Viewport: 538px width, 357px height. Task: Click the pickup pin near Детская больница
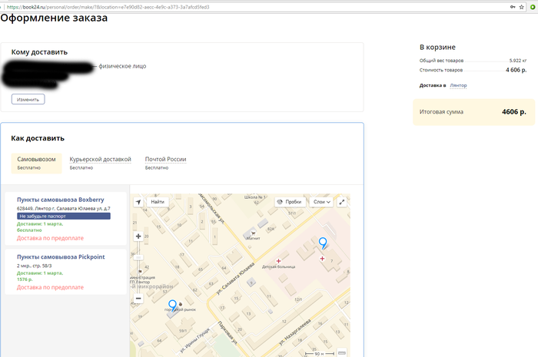coord(323,244)
